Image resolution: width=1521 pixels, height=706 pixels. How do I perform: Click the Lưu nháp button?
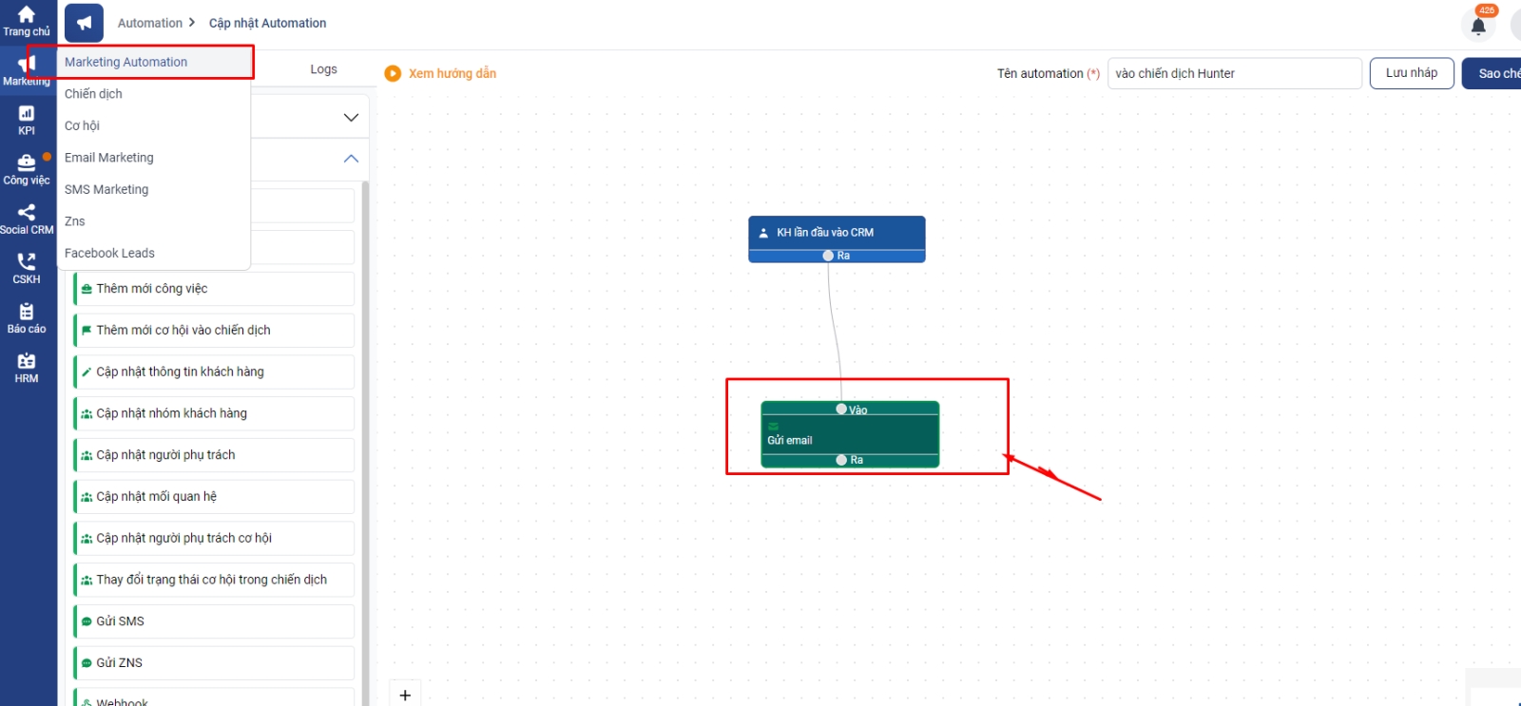pos(1411,73)
